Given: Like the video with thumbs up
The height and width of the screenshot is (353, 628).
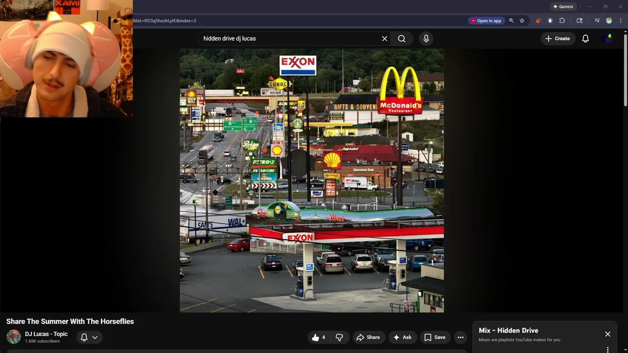Looking at the screenshot, I should 318,337.
